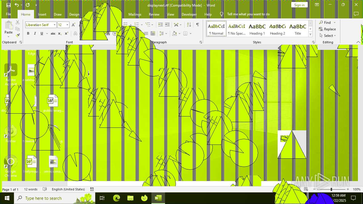Open the Customize Quick Access Toolbar menu
The width and height of the screenshot is (363, 204).
coord(36,5)
